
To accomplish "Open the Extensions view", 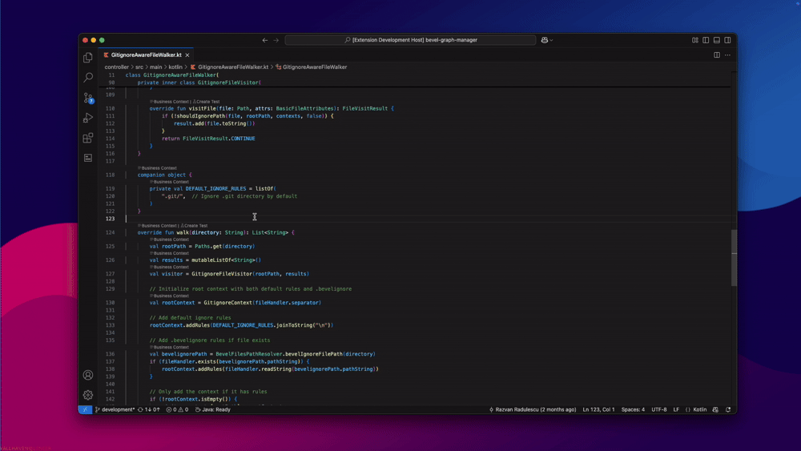I will click(88, 138).
